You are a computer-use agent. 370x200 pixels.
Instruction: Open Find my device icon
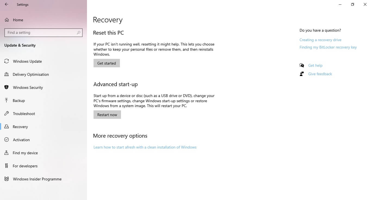coord(7,153)
